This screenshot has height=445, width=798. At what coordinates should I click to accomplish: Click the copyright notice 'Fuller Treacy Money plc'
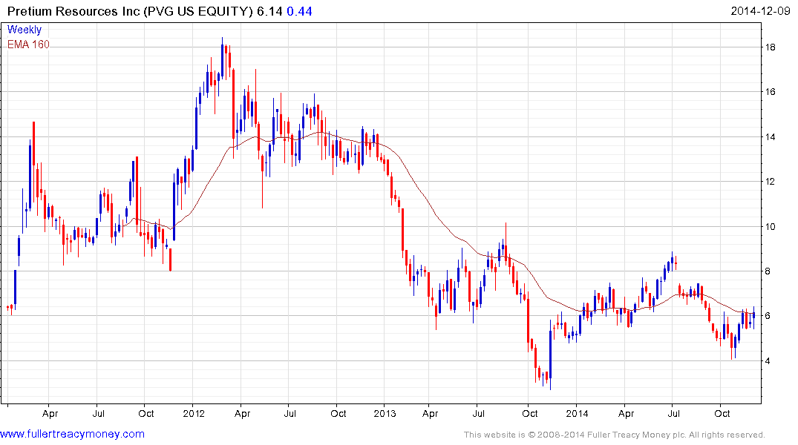pos(635,435)
